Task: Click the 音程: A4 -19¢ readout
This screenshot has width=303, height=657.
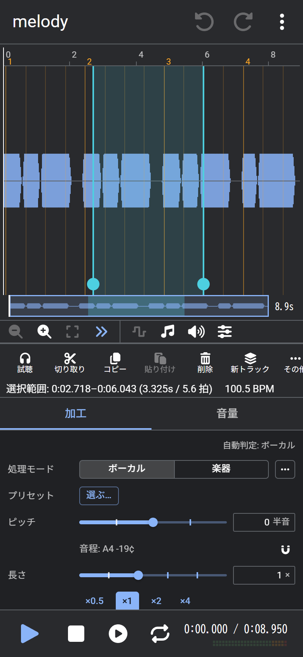Action: coord(107,549)
